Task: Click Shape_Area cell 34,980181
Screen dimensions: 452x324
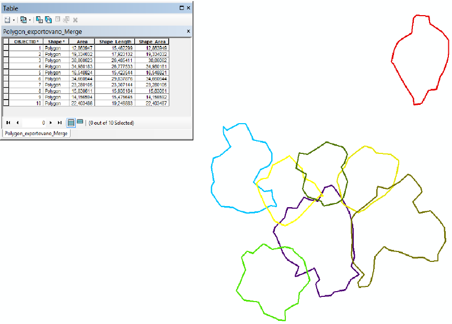Action: tap(152, 66)
